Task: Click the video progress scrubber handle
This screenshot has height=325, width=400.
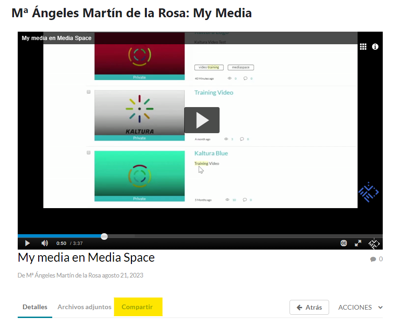Action: 104,237
